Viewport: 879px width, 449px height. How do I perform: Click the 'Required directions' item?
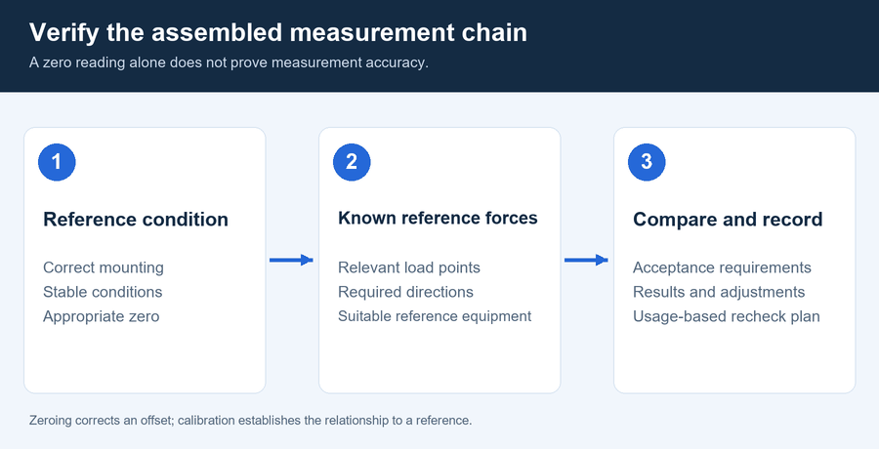[x=406, y=292]
